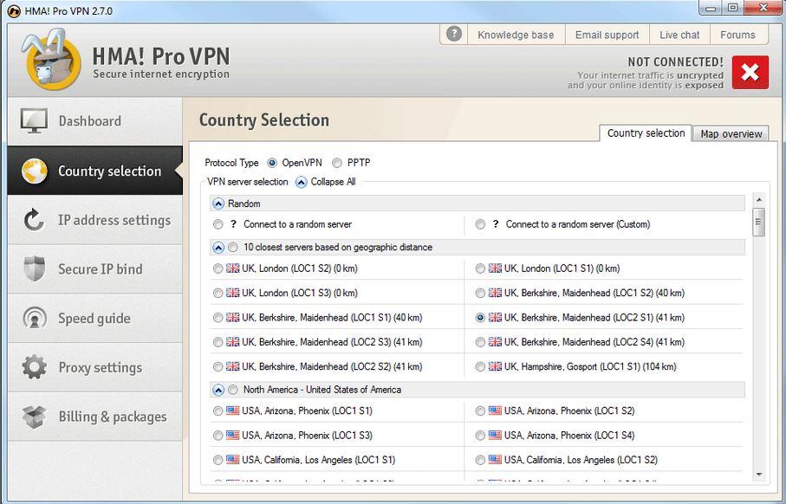Click the Collapse All chevron button
This screenshot has width=786, height=504.
pos(301,182)
